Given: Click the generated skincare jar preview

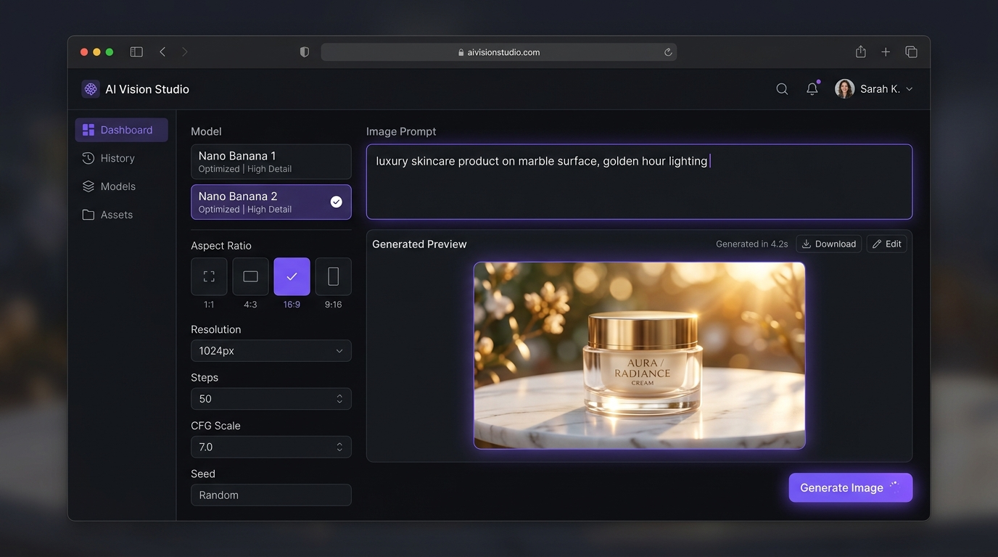Looking at the screenshot, I should tap(639, 355).
